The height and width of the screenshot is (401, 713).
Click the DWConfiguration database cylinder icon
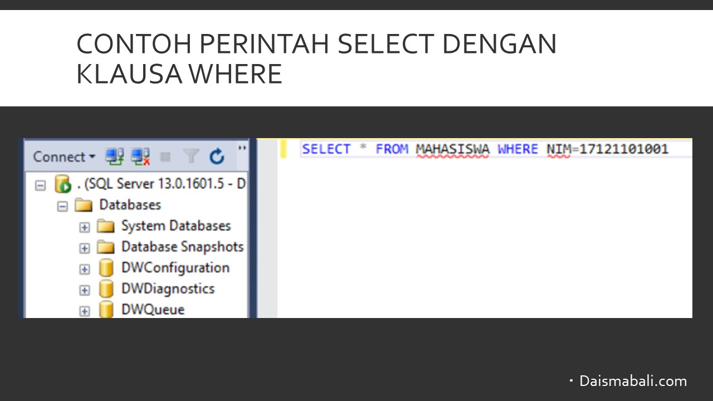click(106, 268)
